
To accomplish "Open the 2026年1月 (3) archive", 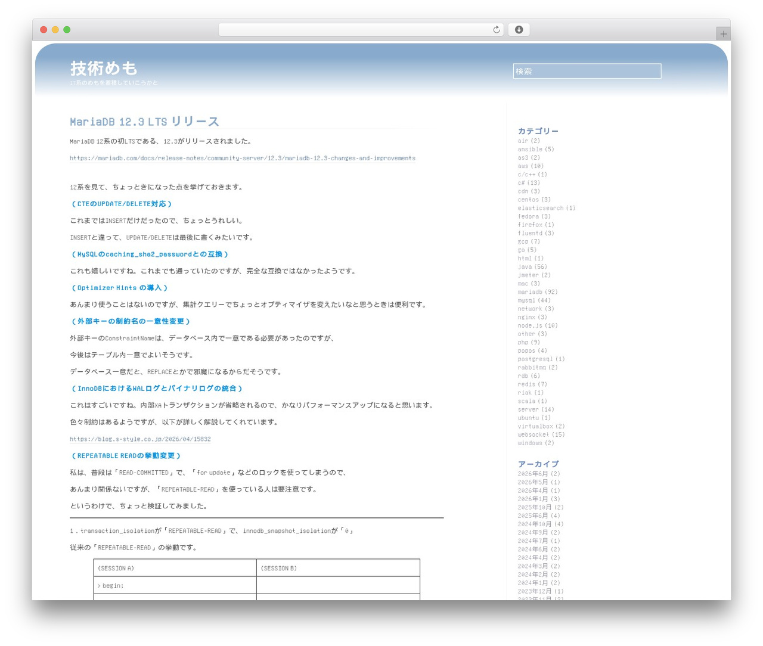I will tap(539, 499).
